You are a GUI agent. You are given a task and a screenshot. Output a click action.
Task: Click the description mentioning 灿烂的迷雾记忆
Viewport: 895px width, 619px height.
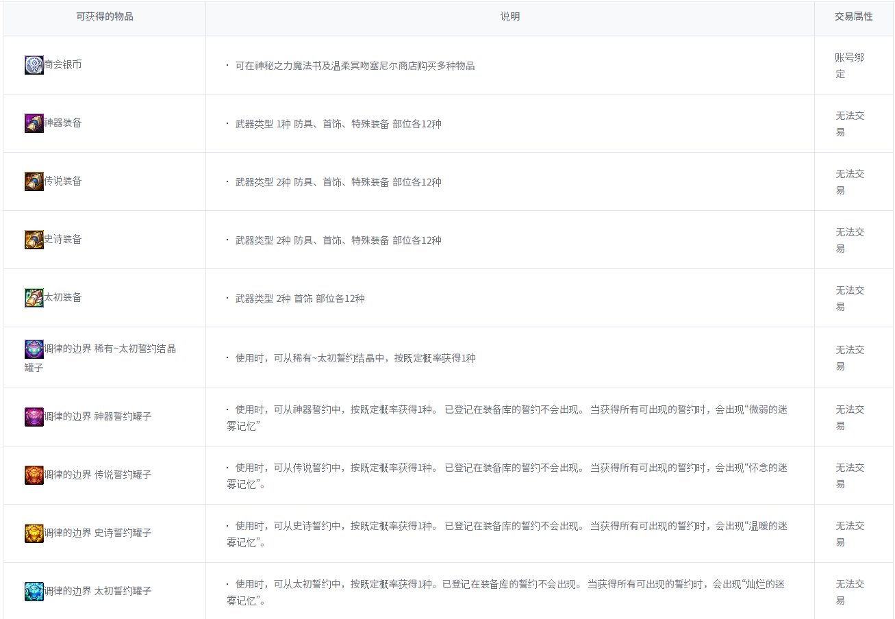[507, 592]
